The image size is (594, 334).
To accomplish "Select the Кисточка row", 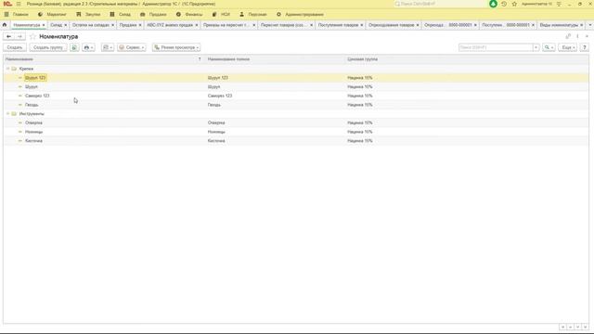I will (x=296, y=141).
